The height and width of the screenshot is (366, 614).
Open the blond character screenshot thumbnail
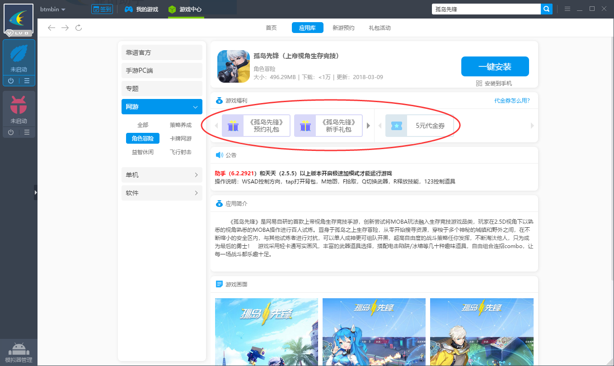pos(482,332)
